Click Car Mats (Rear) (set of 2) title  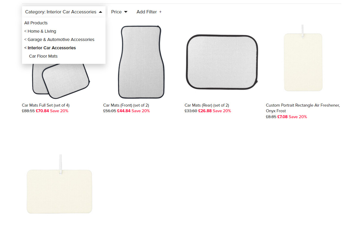coord(207,105)
